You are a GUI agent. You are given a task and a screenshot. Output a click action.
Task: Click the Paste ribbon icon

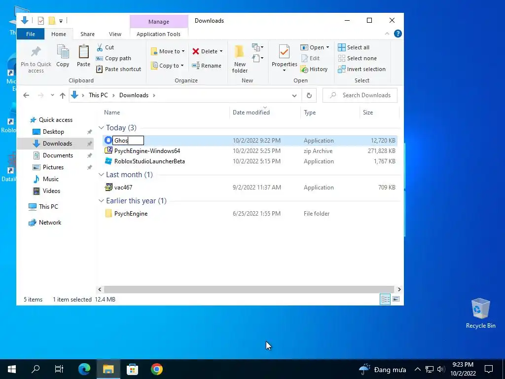point(84,52)
